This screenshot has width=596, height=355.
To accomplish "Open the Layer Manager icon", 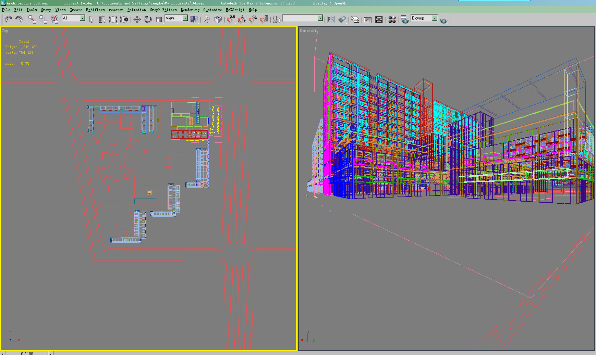I will coord(355,20).
